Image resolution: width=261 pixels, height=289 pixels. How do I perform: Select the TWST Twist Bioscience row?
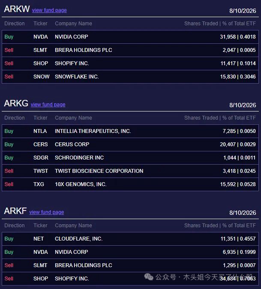[130, 171]
